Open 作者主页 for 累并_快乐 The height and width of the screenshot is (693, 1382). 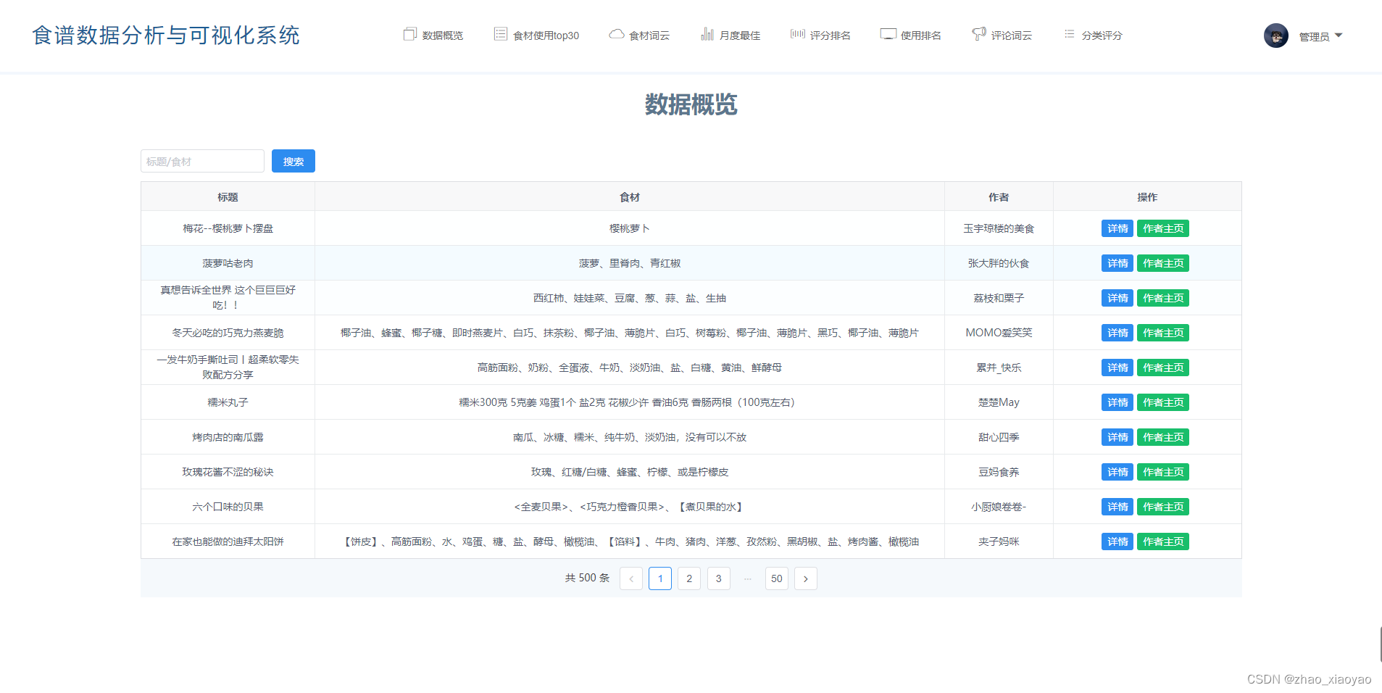(1163, 368)
